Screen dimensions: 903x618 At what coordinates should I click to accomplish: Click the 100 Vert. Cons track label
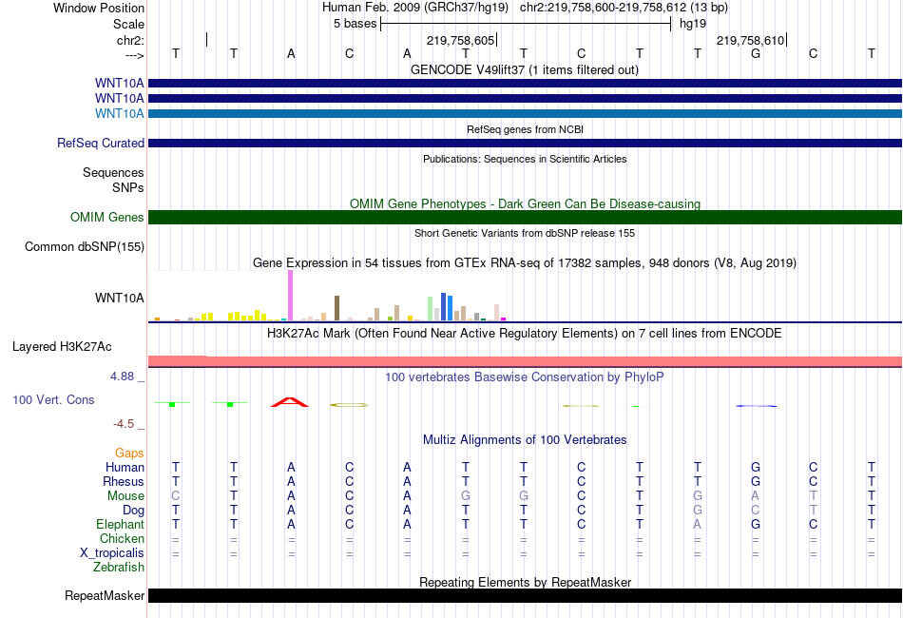coord(53,399)
